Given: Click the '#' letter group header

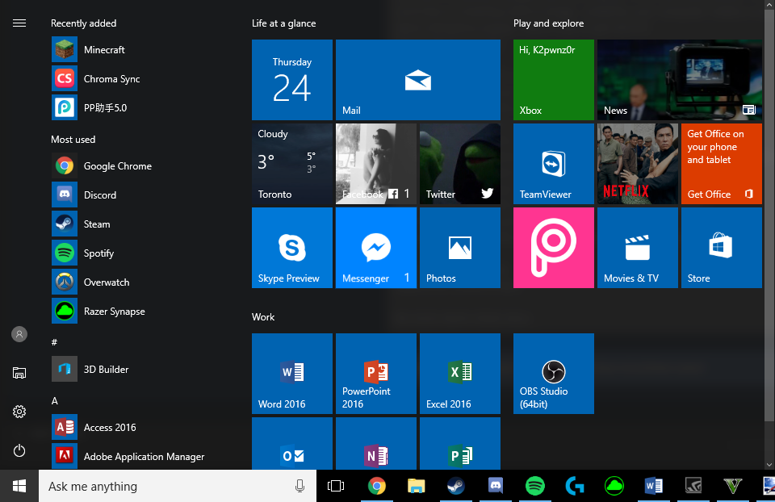Looking at the screenshot, I should tap(54, 343).
